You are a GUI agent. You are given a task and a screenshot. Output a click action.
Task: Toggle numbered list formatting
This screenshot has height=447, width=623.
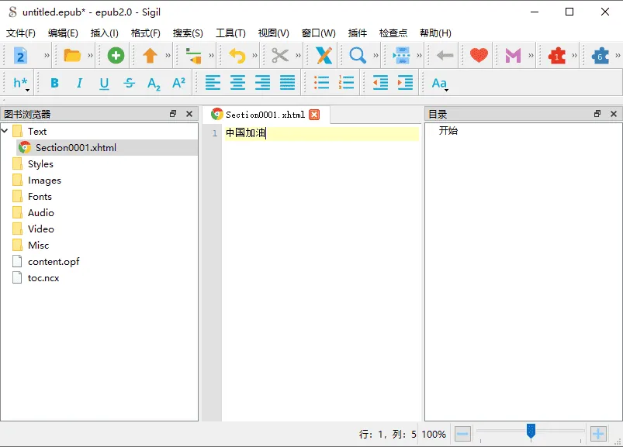coord(347,82)
